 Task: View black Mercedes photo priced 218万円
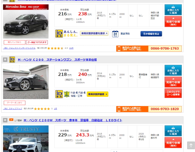point(26,82)
